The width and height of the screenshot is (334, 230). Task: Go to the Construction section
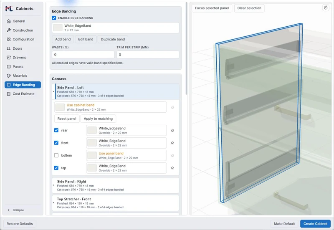click(23, 30)
